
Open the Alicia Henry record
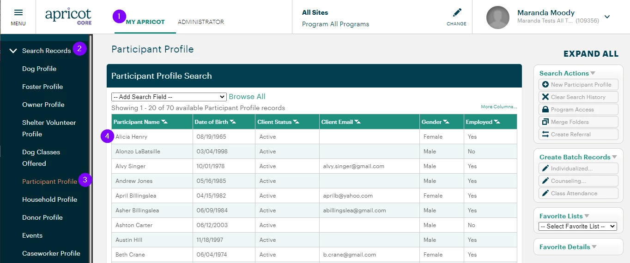pyautogui.click(x=132, y=137)
